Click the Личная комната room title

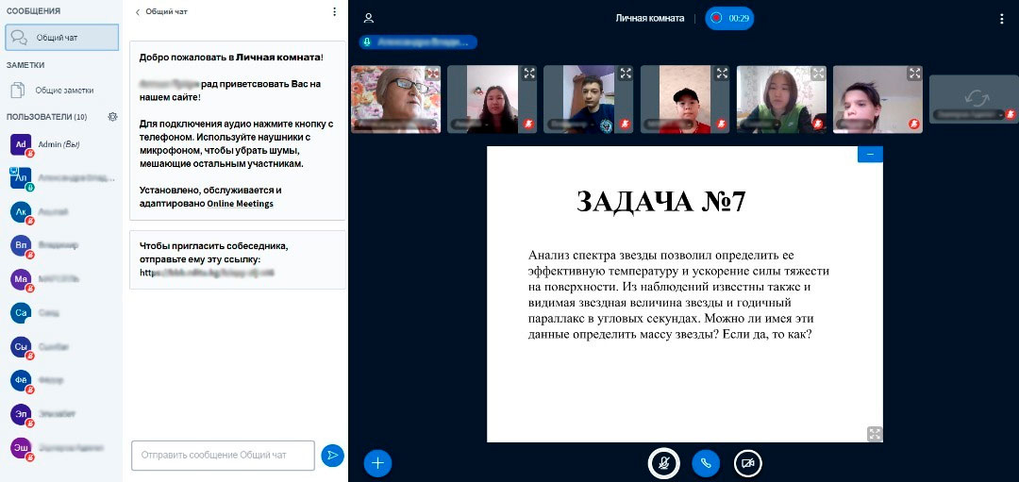click(649, 18)
